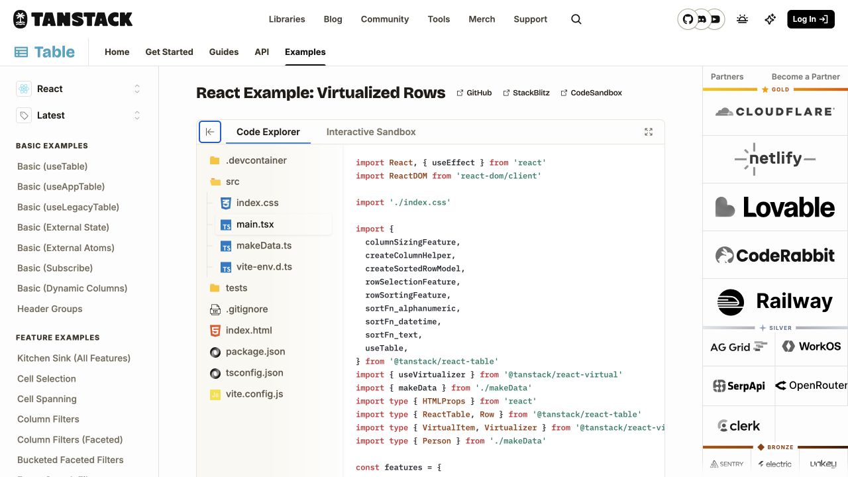Select the Examples tab

305,52
